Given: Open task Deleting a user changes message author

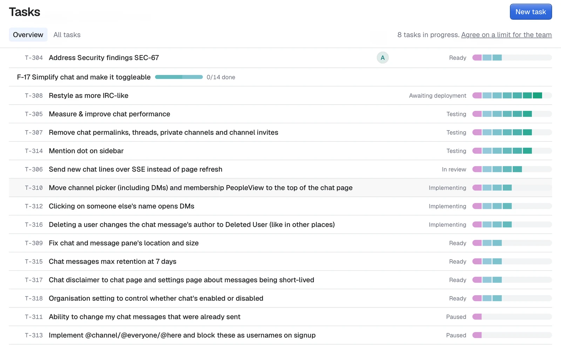Looking at the screenshot, I should (192, 225).
